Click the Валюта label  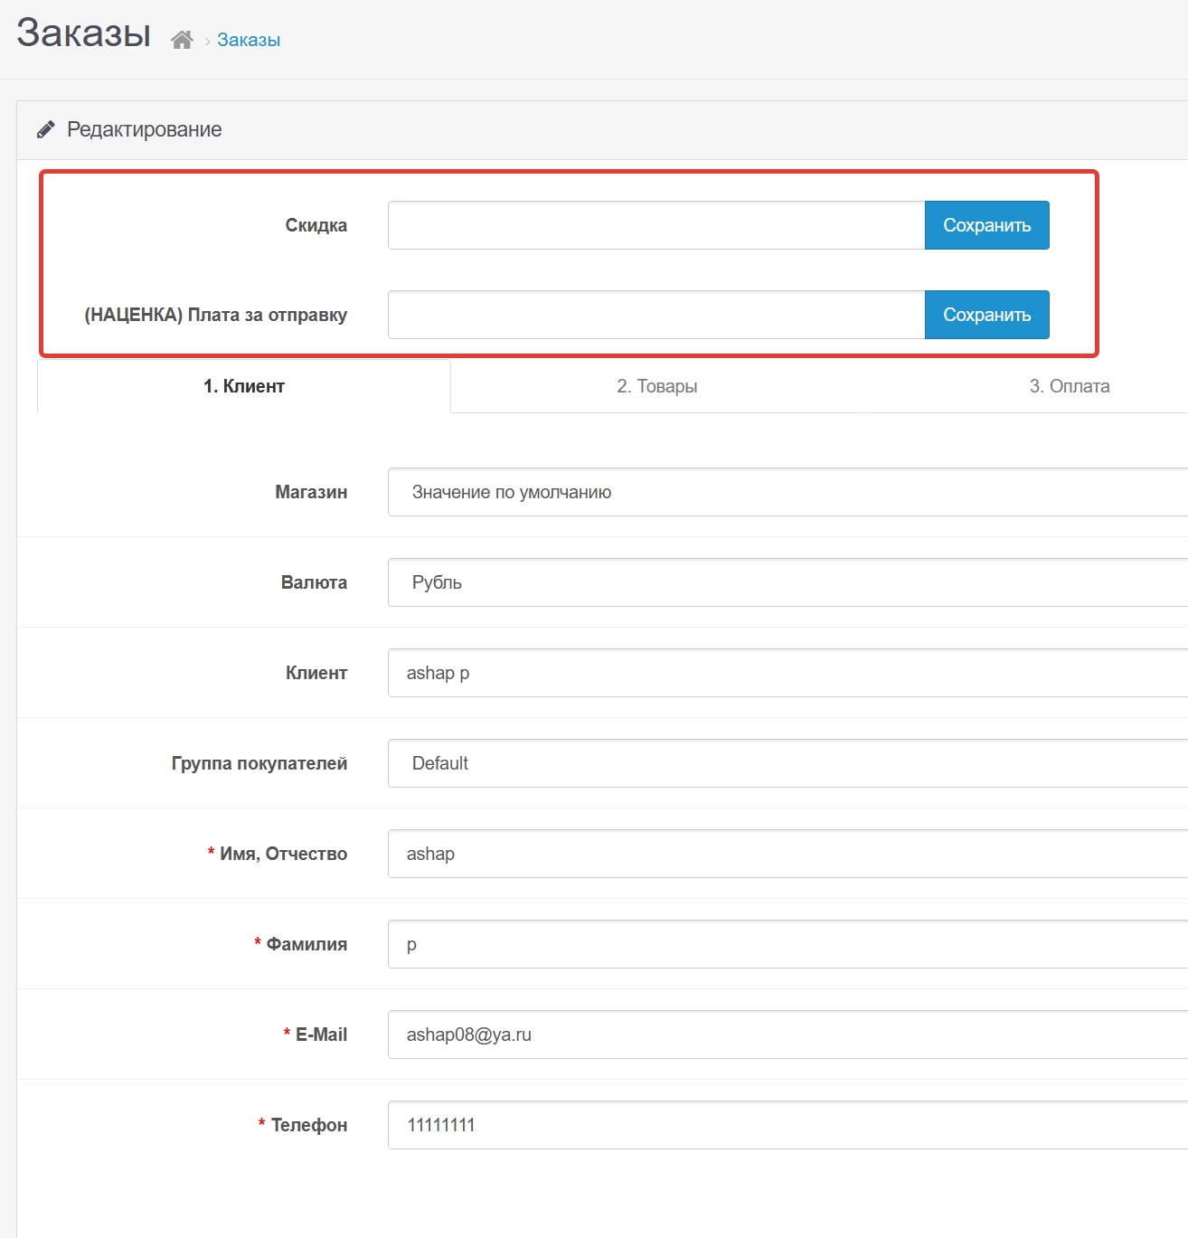(x=314, y=582)
